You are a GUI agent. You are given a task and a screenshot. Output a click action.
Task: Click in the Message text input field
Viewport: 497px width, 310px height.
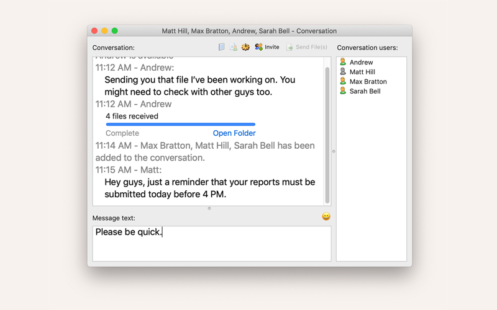click(x=212, y=244)
